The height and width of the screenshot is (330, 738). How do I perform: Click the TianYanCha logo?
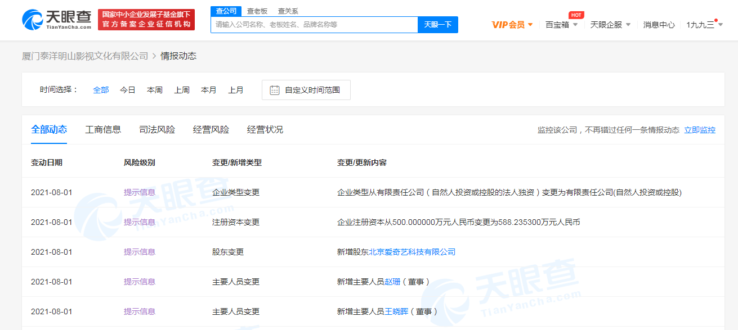pyautogui.click(x=57, y=20)
